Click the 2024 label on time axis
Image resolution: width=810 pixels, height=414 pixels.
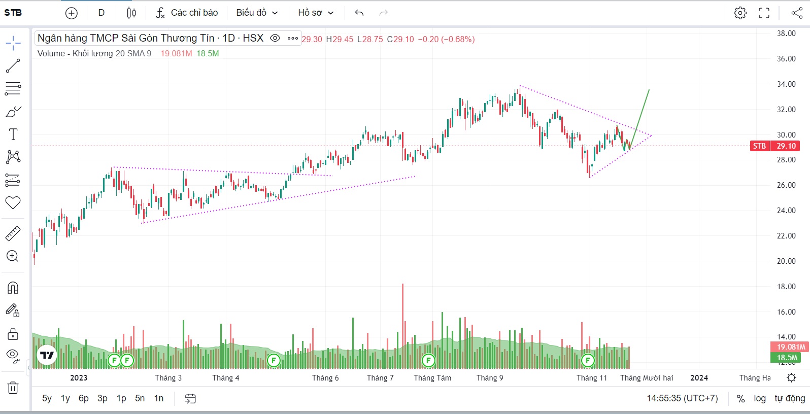(699, 378)
